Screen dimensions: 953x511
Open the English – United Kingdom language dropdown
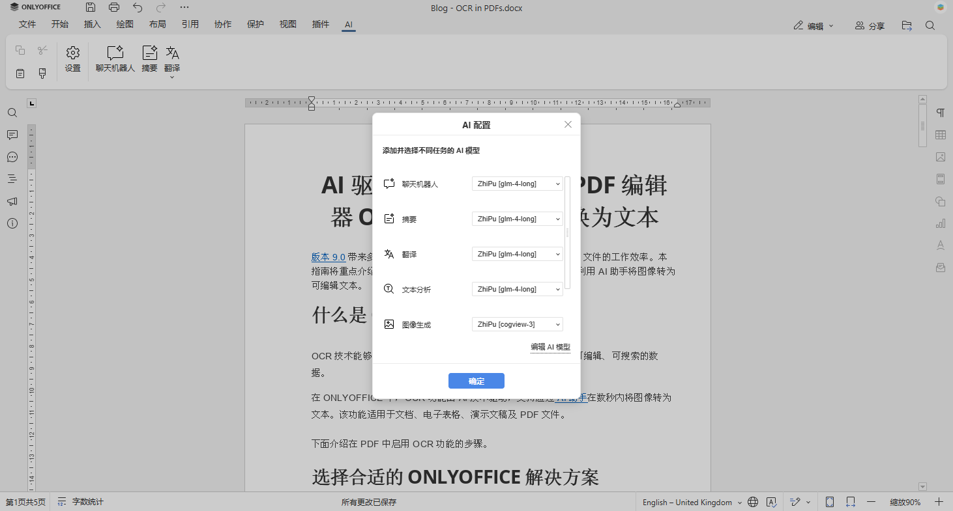(x=692, y=502)
